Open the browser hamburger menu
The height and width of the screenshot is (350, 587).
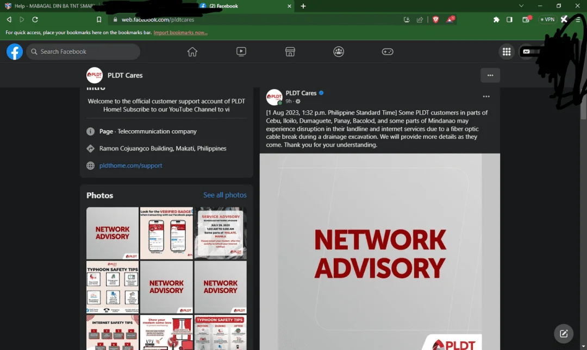(578, 20)
